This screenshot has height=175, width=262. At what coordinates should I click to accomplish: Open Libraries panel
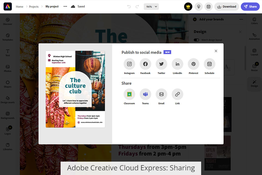[8, 147]
